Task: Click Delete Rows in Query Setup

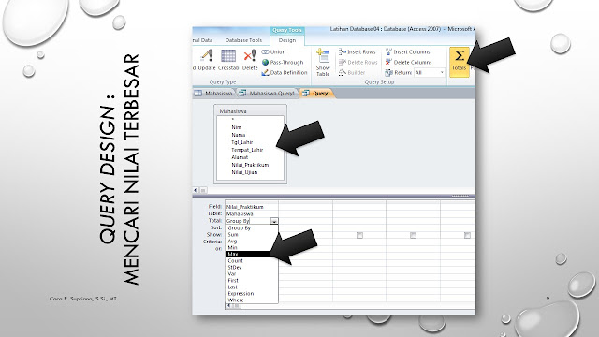Action: pyautogui.click(x=358, y=63)
